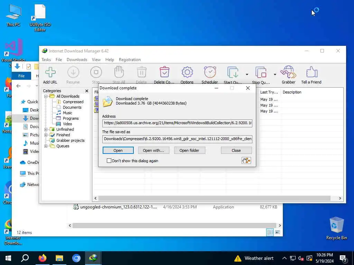Click the Back arrow in File Explorer
This screenshot has height=265, width=354.
click(19, 86)
